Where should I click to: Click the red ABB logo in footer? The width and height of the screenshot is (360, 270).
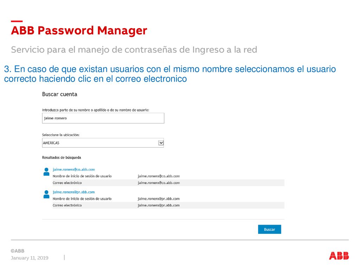click(339, 256)
